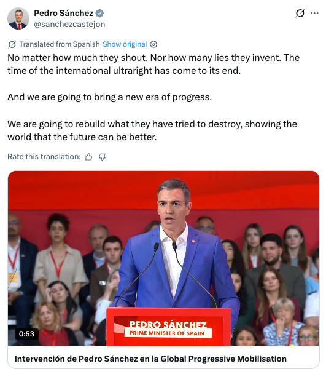Click the Grok icon beside the ellipsis
This screenshot has height=374, width=326.
[300, 13]
